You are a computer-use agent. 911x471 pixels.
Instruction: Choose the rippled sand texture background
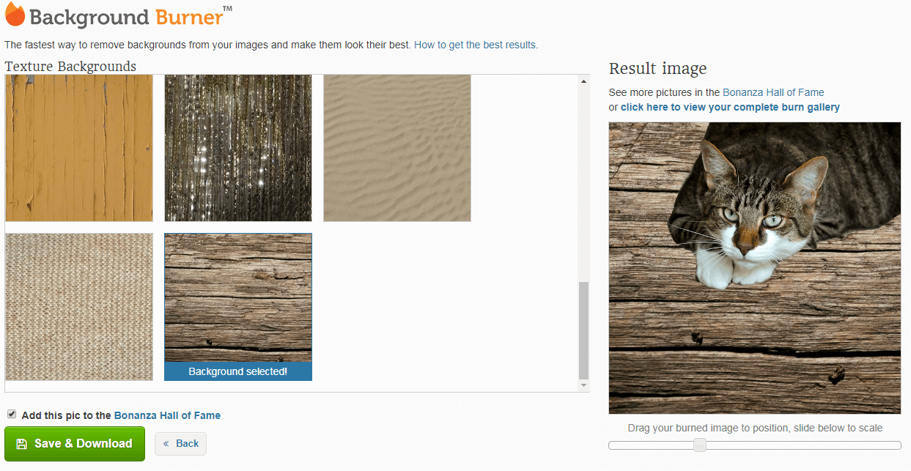(397, 147)
